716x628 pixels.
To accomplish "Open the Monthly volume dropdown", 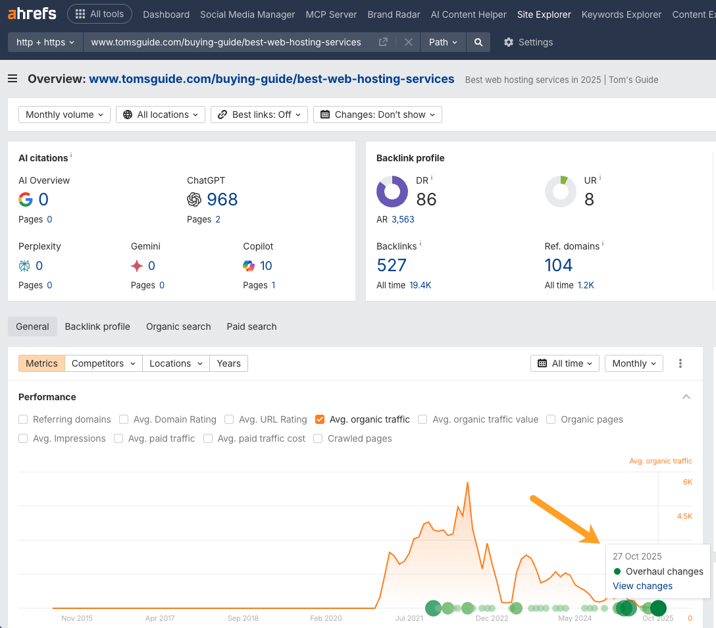I will pyautogui.click(x=64, y=115).
